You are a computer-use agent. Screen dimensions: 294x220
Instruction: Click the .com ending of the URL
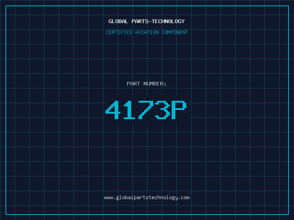[x=183, y=198]
